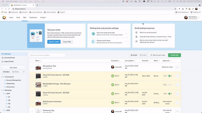202x113 pixels.
Task: Collapse the Transactional folder tree
Action: tap(2, 77)
